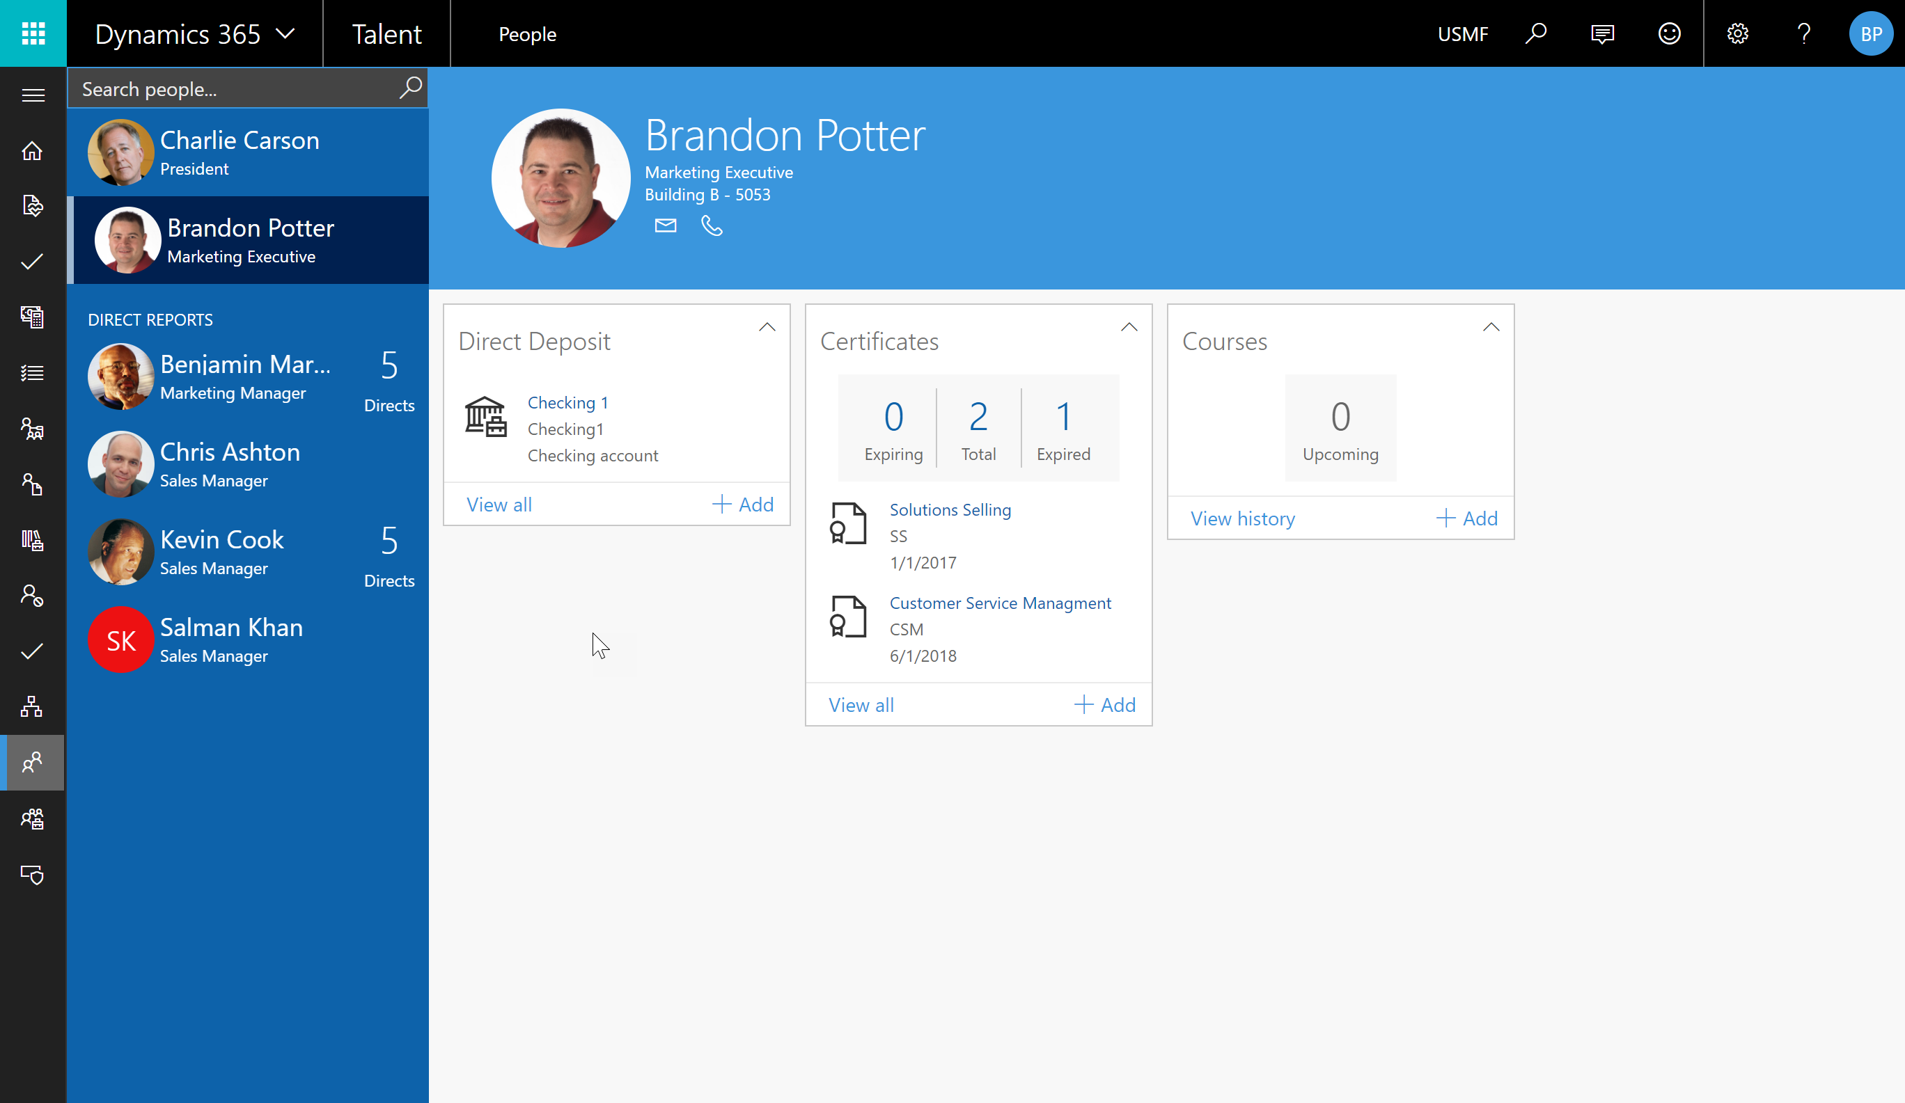Click the phone icon in the profile header
Screen dimensions: 1905x1103
[x=712, y=225]
